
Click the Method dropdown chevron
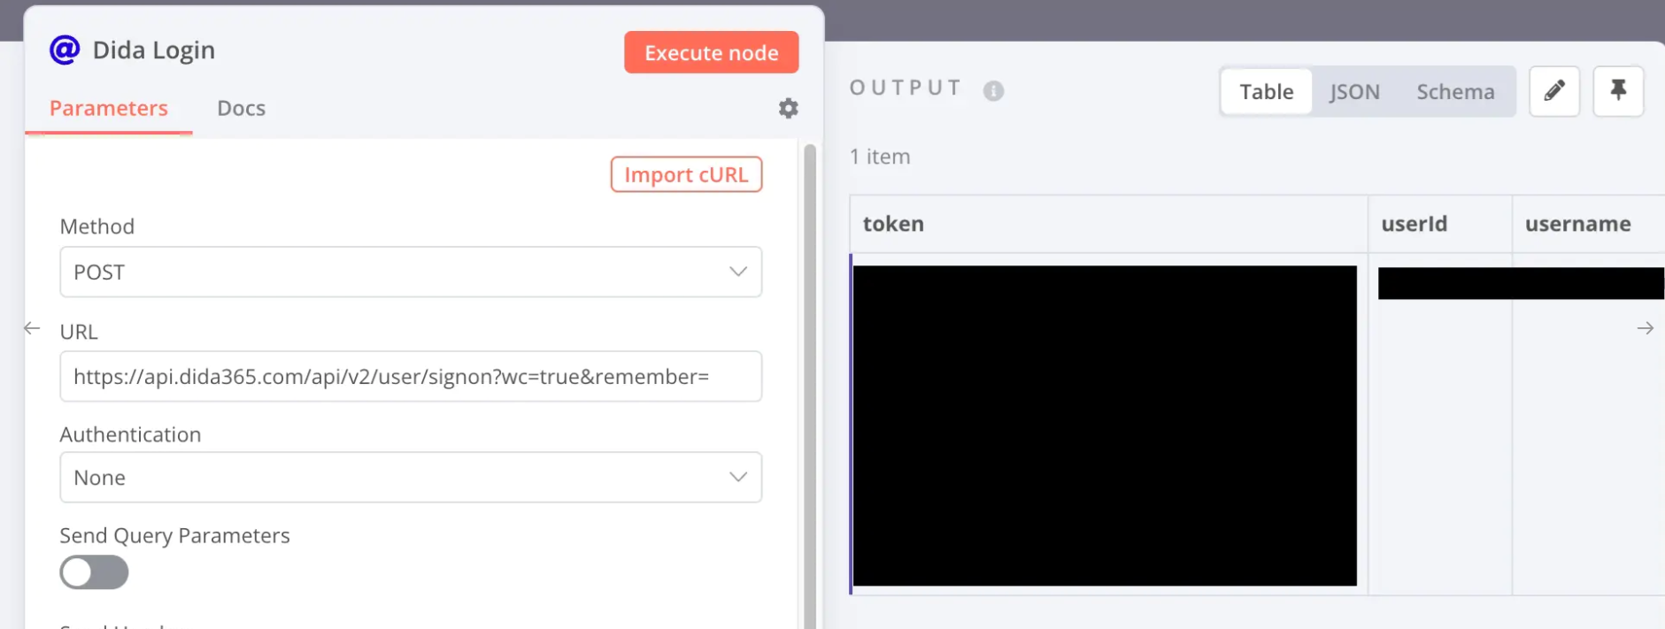coord(737,272)
